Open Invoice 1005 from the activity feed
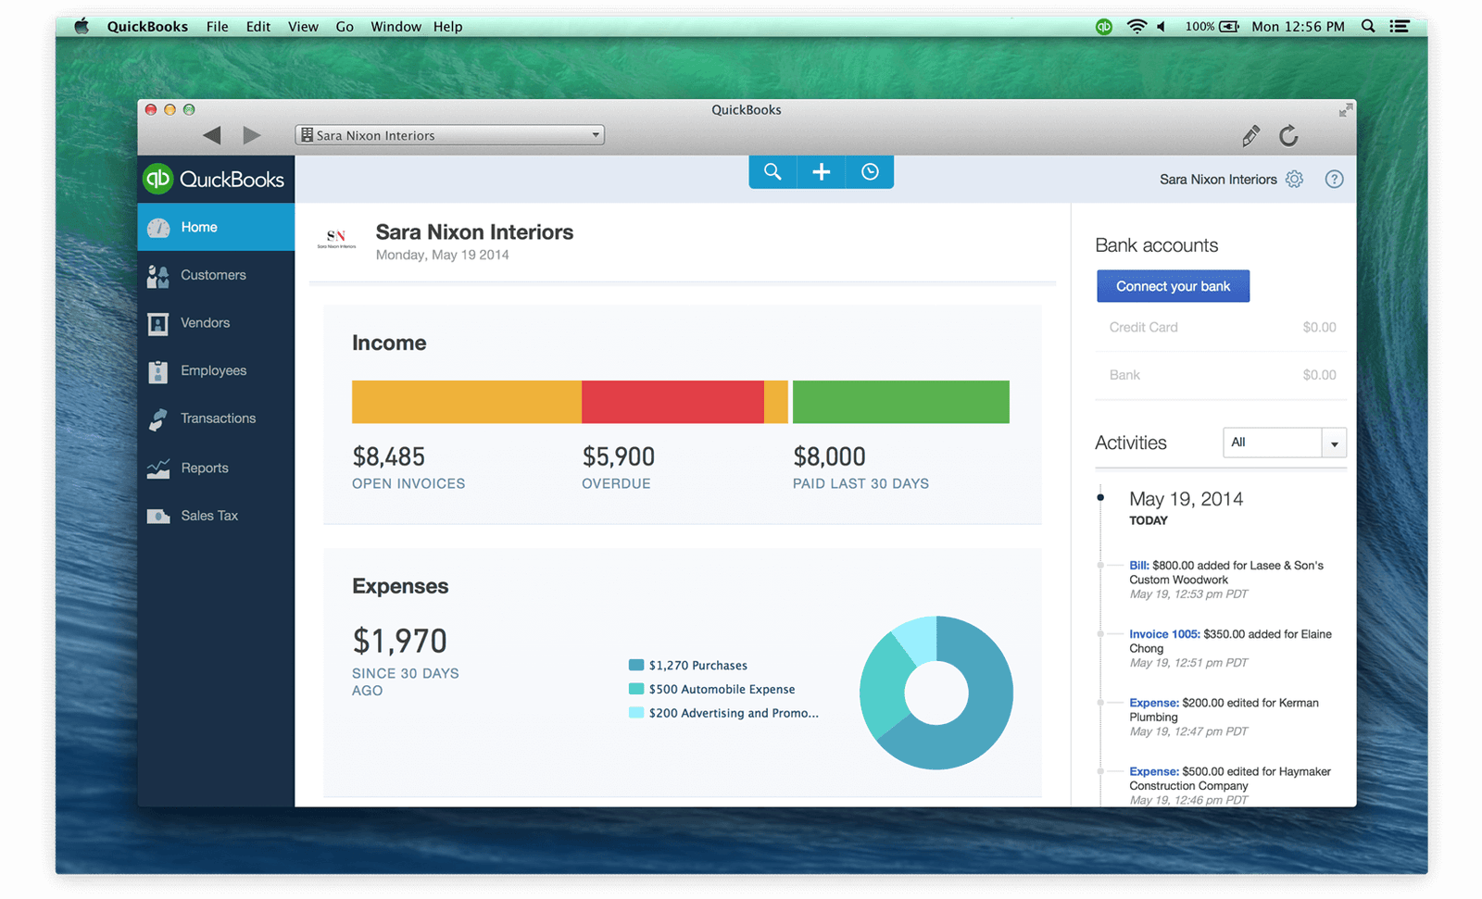The height and width of the screenshot is (899, 1482). [x=1165, y=633]
